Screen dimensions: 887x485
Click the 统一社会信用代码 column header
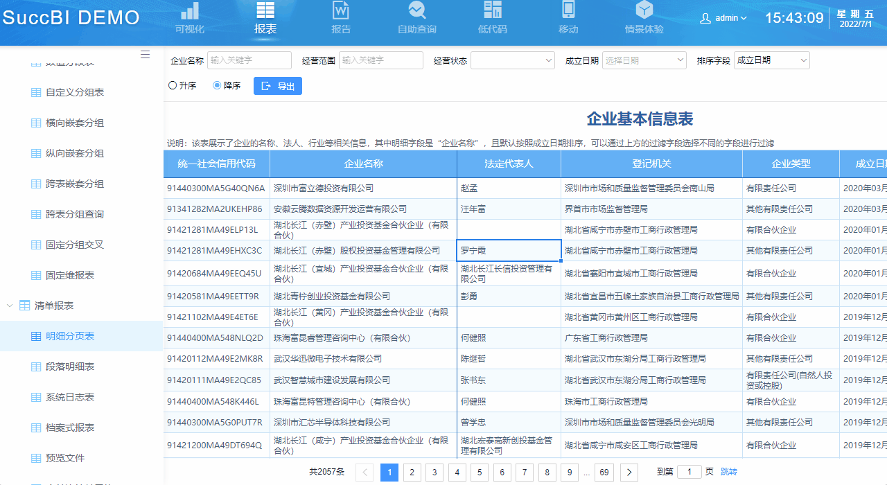216,164
